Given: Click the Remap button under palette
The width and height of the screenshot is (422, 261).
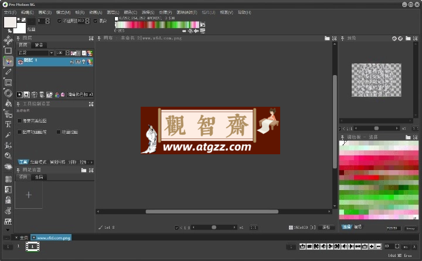Looking at the screenshot, I should coord(410,228).
